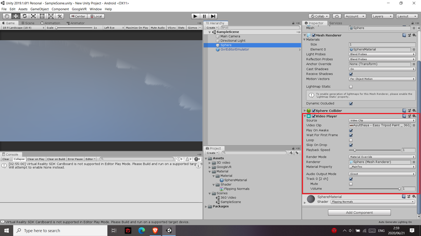The height and width of the screenshot is (236, 421).
Task: Open the Windows Start menu
Action: (7, 231)
